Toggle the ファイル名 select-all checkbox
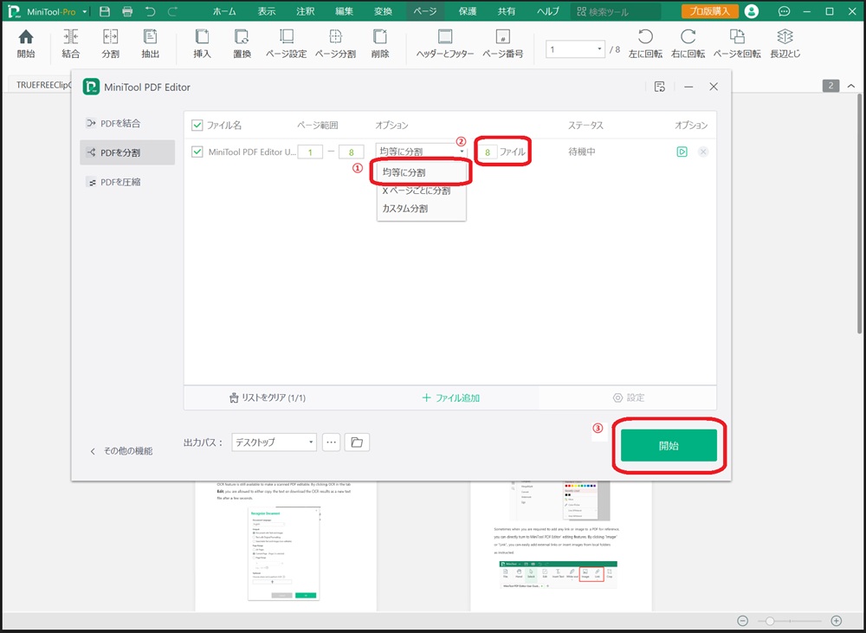 click(x=197, y=126)
